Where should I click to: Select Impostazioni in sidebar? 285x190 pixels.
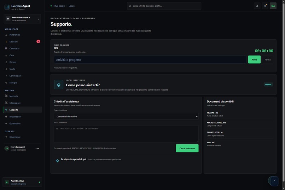(22, 116)
